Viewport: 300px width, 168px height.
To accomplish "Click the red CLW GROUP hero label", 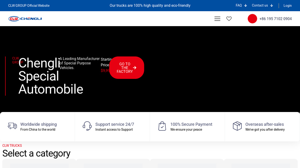I will [17, 60].
